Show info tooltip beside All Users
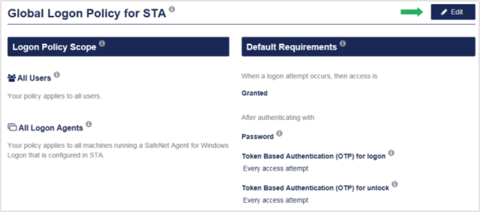 pyautogui.click(x=57, y=74)
